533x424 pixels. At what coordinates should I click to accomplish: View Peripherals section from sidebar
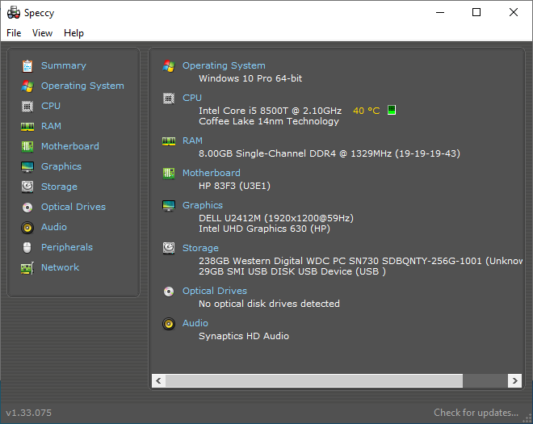point(67,247)
